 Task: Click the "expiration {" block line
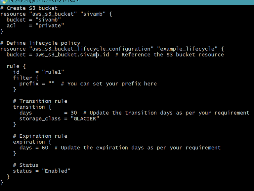pyautogui.click(x=32, y=142)
